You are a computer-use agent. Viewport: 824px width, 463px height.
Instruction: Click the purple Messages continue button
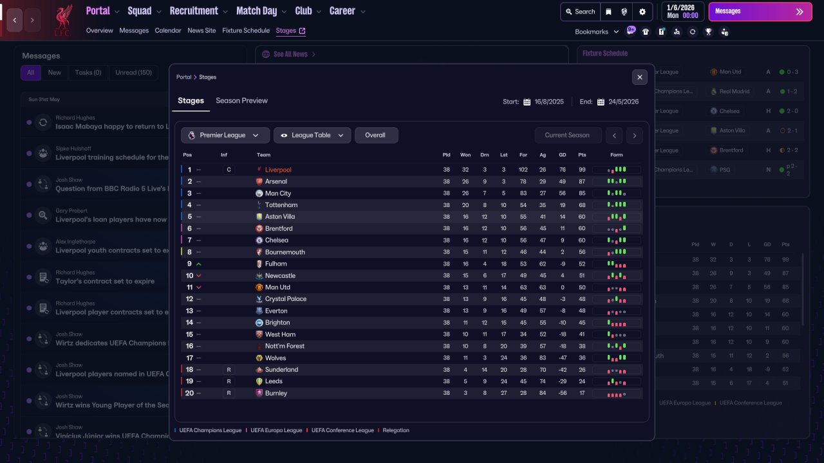pos(760,12)
